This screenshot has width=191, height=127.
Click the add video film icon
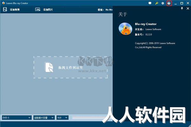[x=5, y=10]
